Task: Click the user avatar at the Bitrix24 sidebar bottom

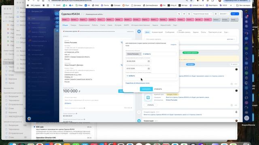Action: point(29,118)
